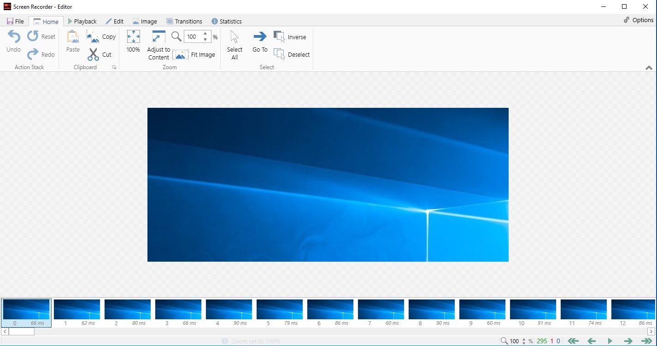Click the Fit Image icon
This screenshot has height=346, width=657.
(180, 55)
